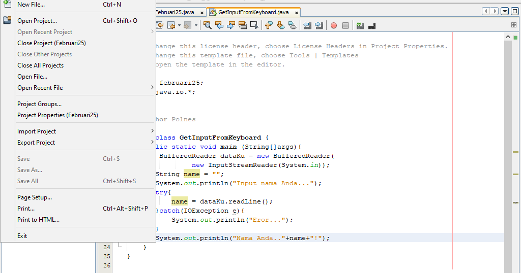Click Find Previous Occurrence icon
Image resolution: width=521 pixels, height=273 pixels.
click(x=219, y=25)
